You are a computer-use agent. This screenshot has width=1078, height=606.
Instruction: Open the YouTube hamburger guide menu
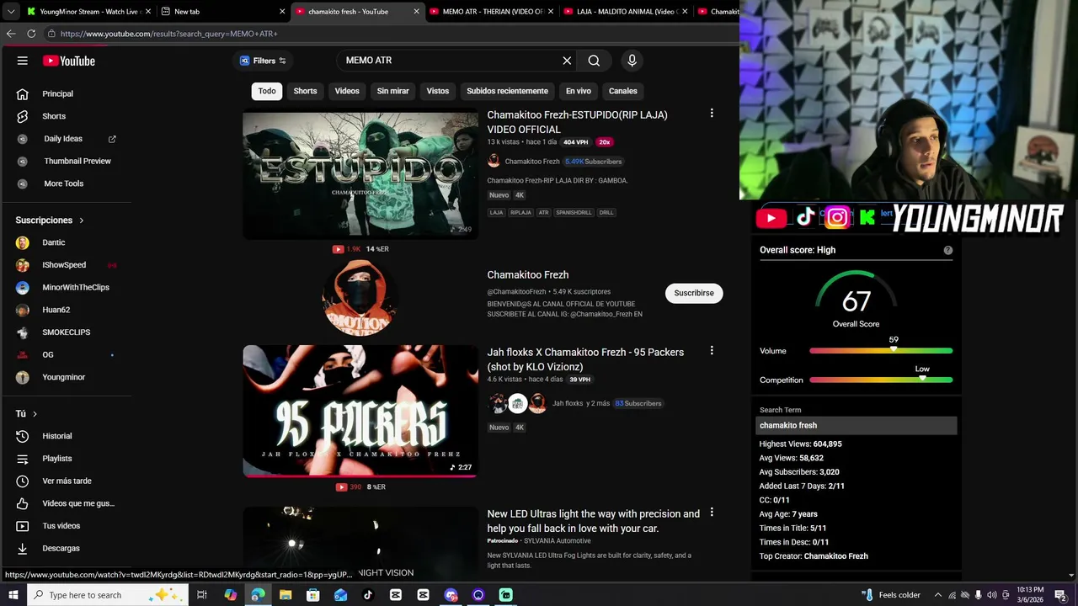tap(23, 61)
